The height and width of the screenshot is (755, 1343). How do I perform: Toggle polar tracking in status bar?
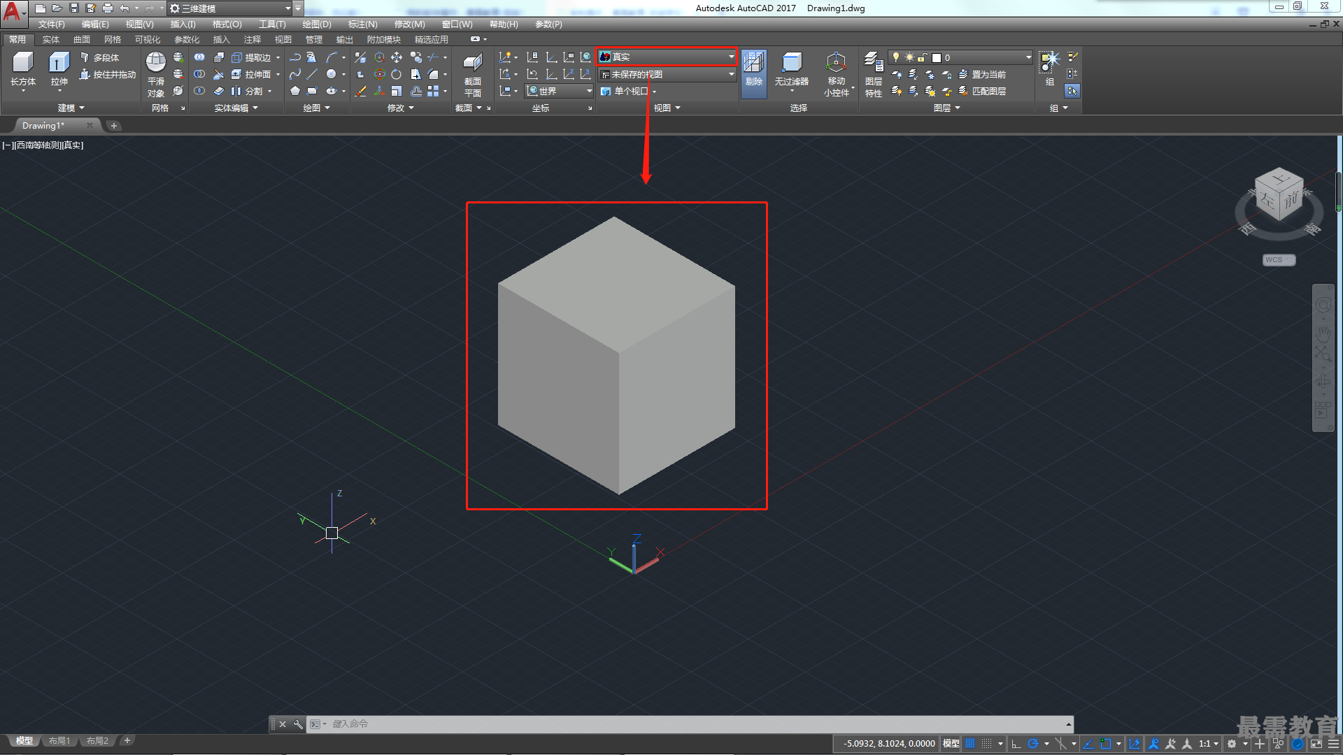[x=1033, y=744]
